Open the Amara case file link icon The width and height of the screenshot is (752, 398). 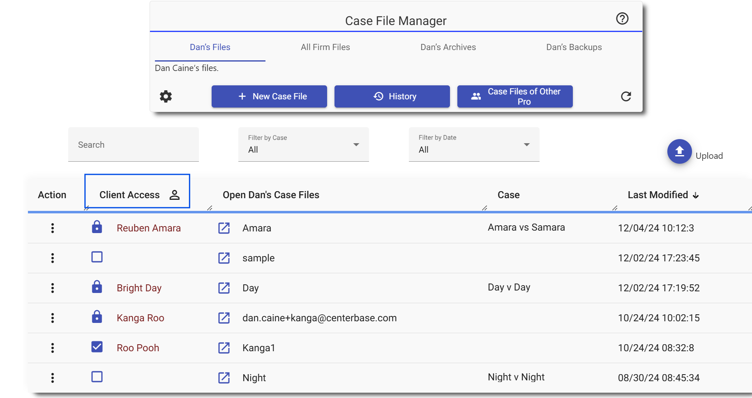[224, 228]
